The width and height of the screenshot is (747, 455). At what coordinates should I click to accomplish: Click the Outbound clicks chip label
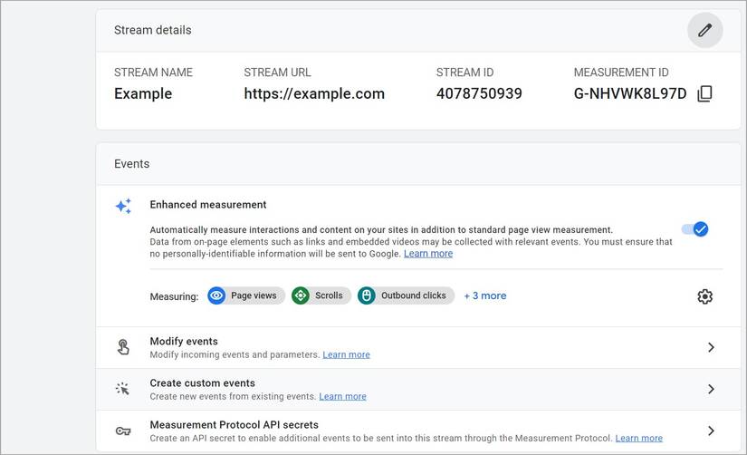414,295
